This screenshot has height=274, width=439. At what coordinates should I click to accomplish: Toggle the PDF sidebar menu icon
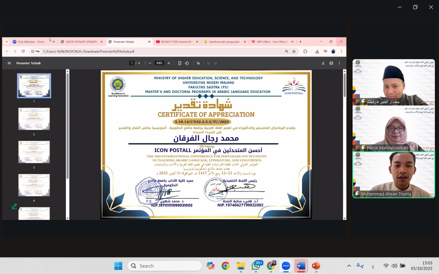coord(9,63)
